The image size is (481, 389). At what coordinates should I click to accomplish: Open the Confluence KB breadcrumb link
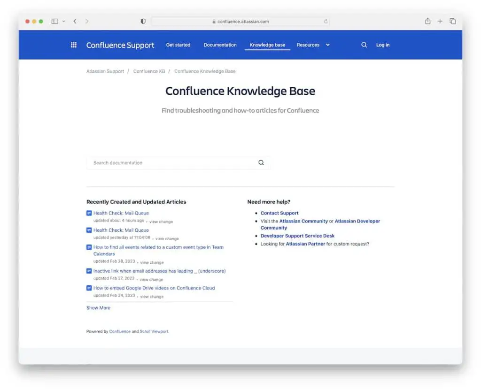click(x=149, y=71)
